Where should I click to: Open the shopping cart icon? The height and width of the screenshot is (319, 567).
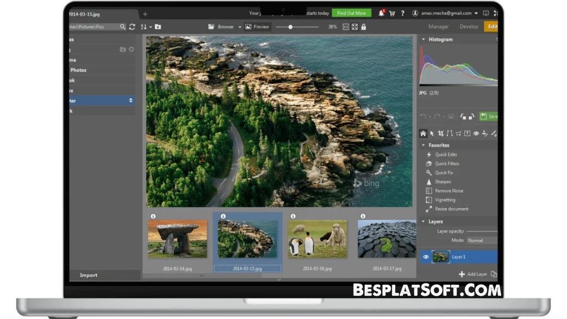click(x=392, y=13)
